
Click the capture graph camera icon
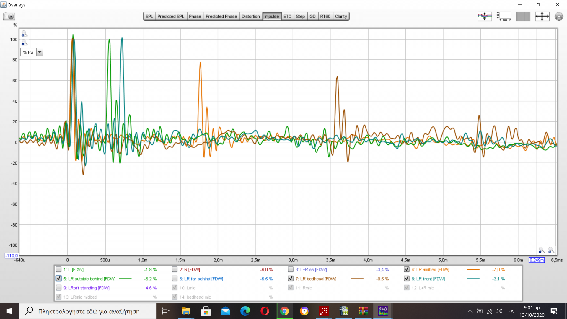(9, 16)
